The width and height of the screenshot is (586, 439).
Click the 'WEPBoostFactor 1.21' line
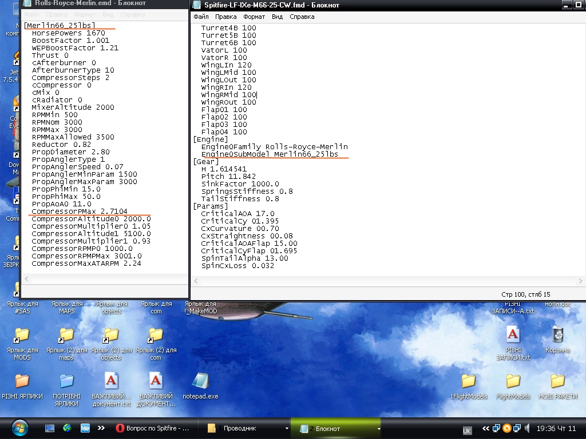click(x=75, y=48)
